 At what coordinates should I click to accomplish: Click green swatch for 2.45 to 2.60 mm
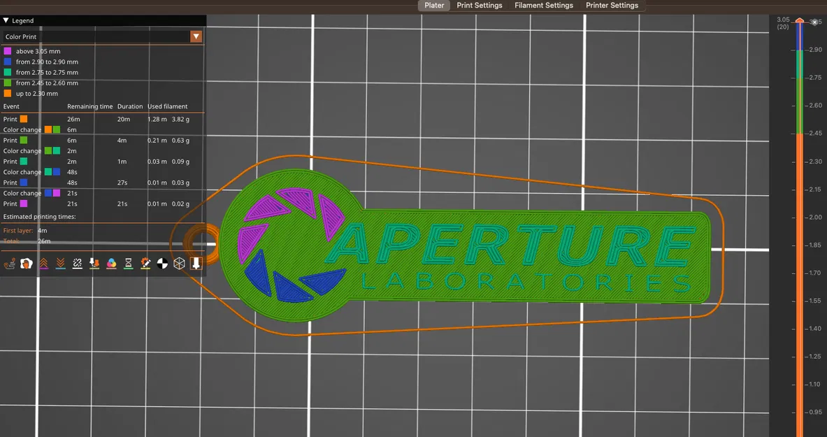(x=8, y=83)
